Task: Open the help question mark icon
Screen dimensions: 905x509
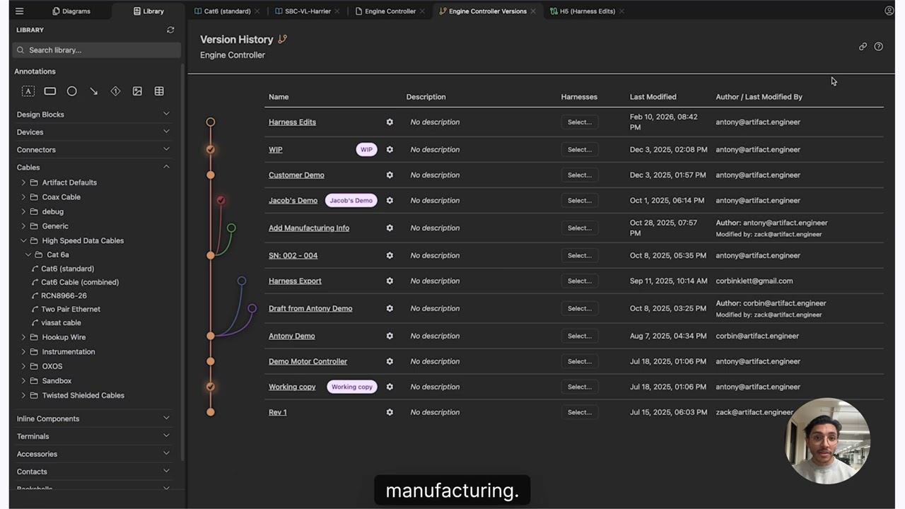Action: [x=878, y=47]
